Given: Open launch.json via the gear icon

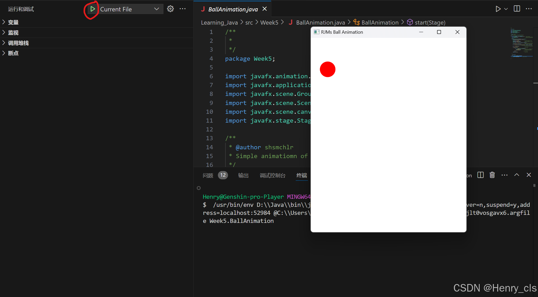Looking at the screenshot, I should (170, 9).
